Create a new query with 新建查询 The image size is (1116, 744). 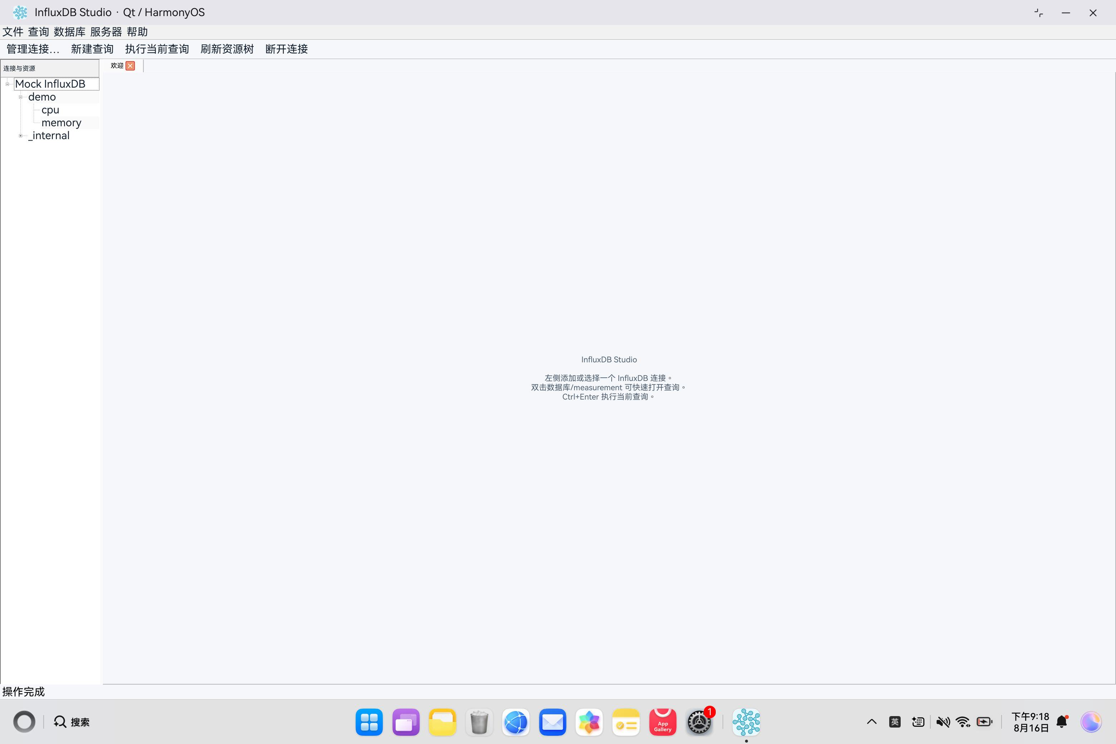pyautogui.click(x=92, y=49)
